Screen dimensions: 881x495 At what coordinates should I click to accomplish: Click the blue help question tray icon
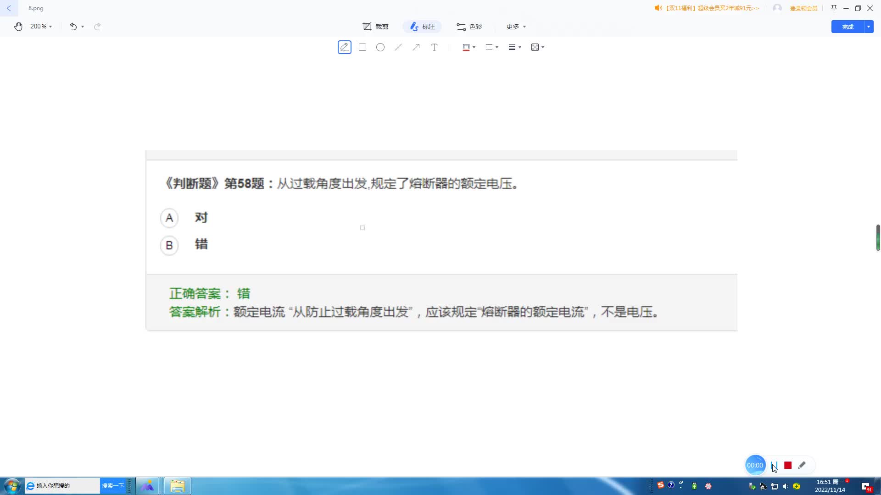pyautogui.click(x=671, y=485)
